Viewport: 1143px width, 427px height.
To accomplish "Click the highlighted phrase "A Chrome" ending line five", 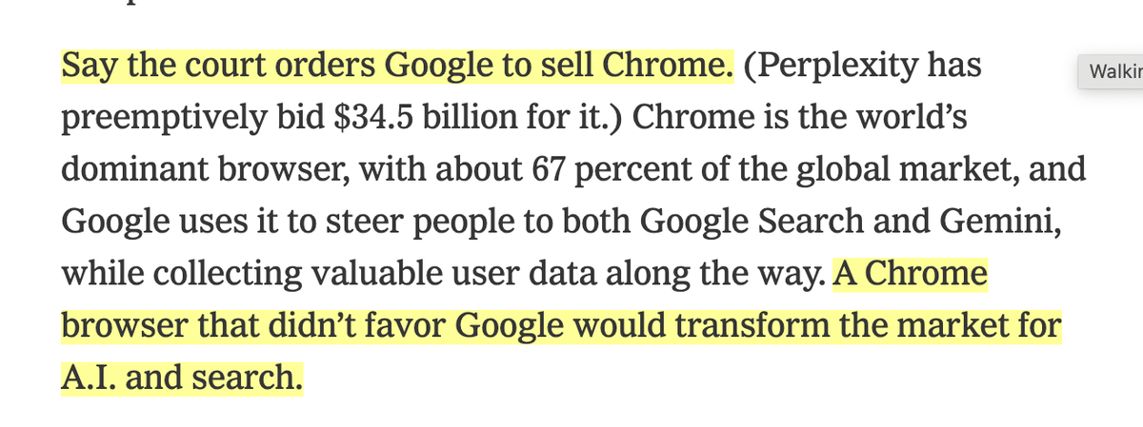I will [x=909, y=274].
